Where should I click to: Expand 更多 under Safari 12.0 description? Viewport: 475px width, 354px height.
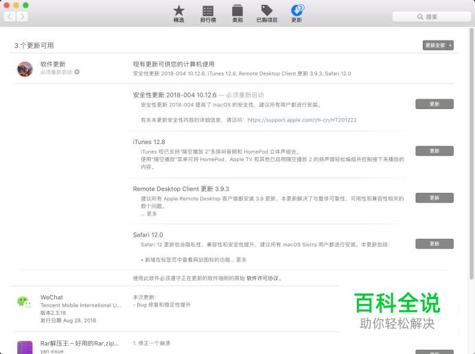pyautogui.click(x=241, y=260)
